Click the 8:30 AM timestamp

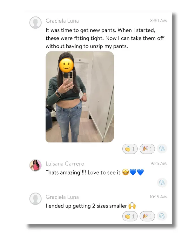coord(158,21)
